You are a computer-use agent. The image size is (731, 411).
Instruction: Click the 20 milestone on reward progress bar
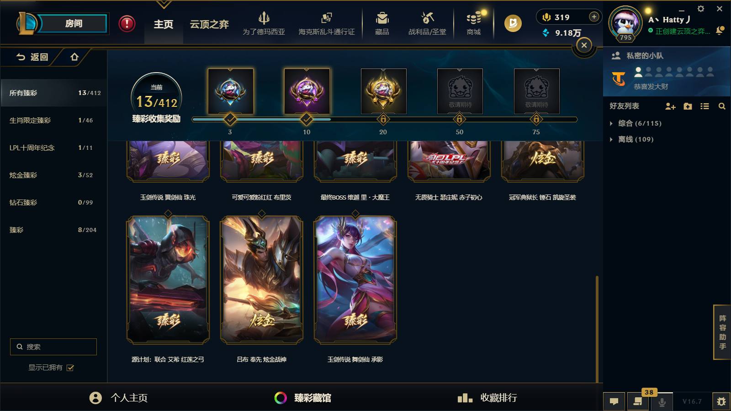tap(383, 120)
